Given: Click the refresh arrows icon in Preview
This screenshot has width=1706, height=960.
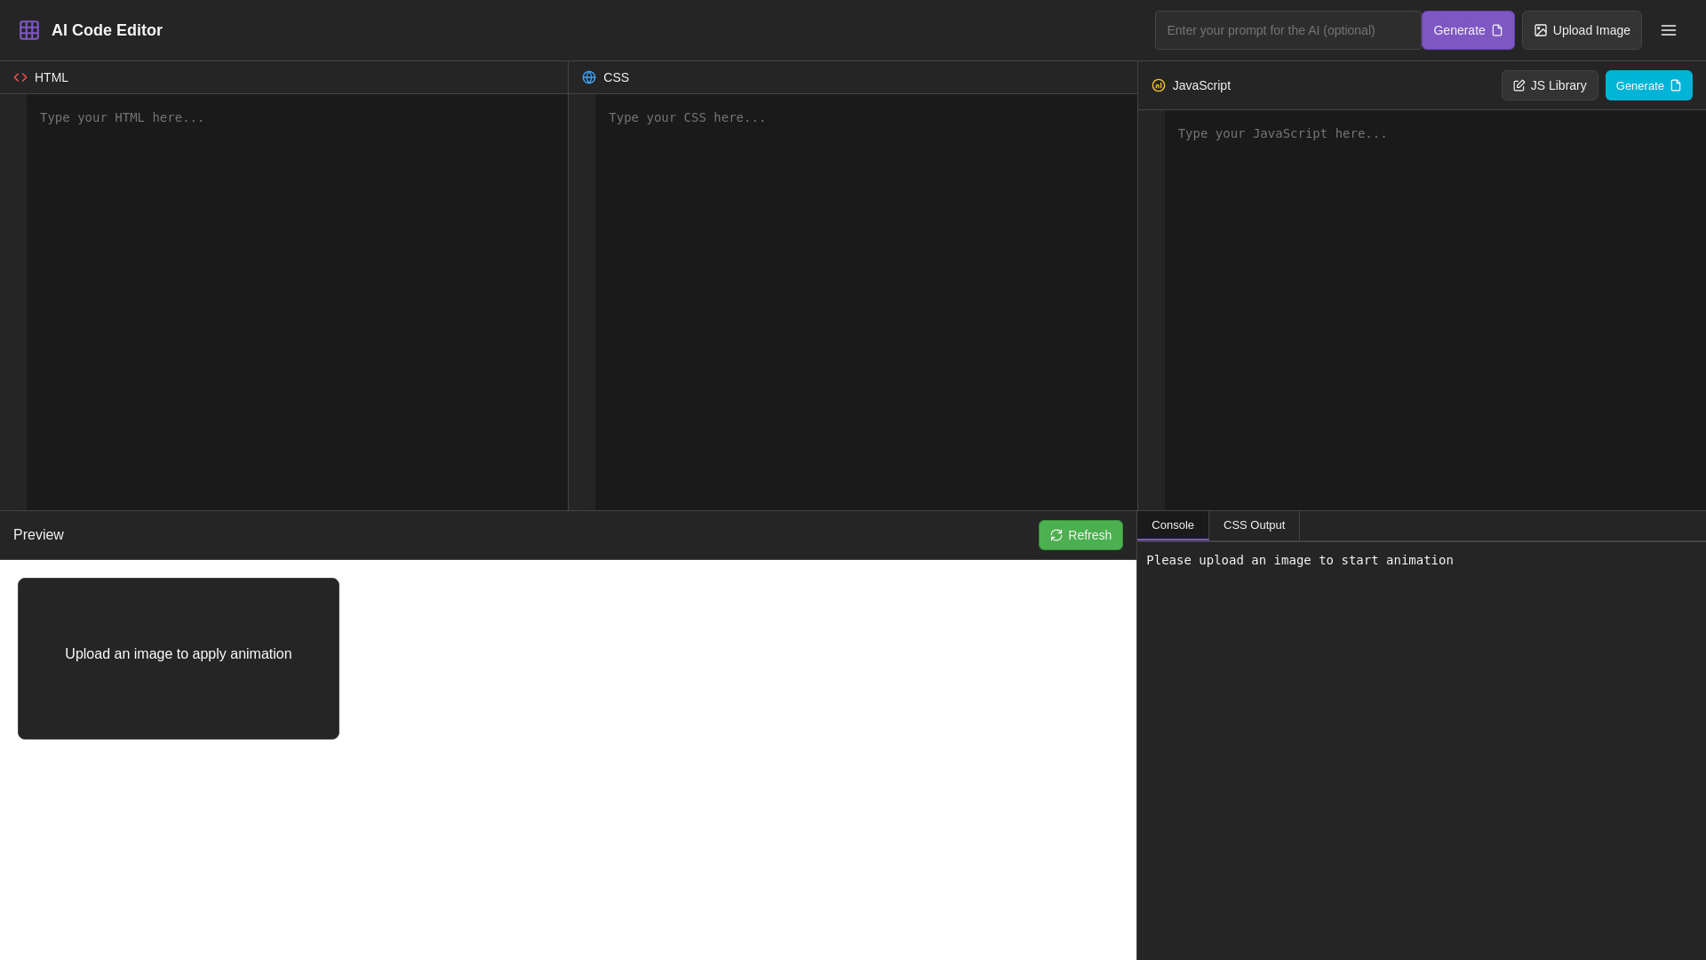Looking at the screenshot, I should (x=1056, y=535).
